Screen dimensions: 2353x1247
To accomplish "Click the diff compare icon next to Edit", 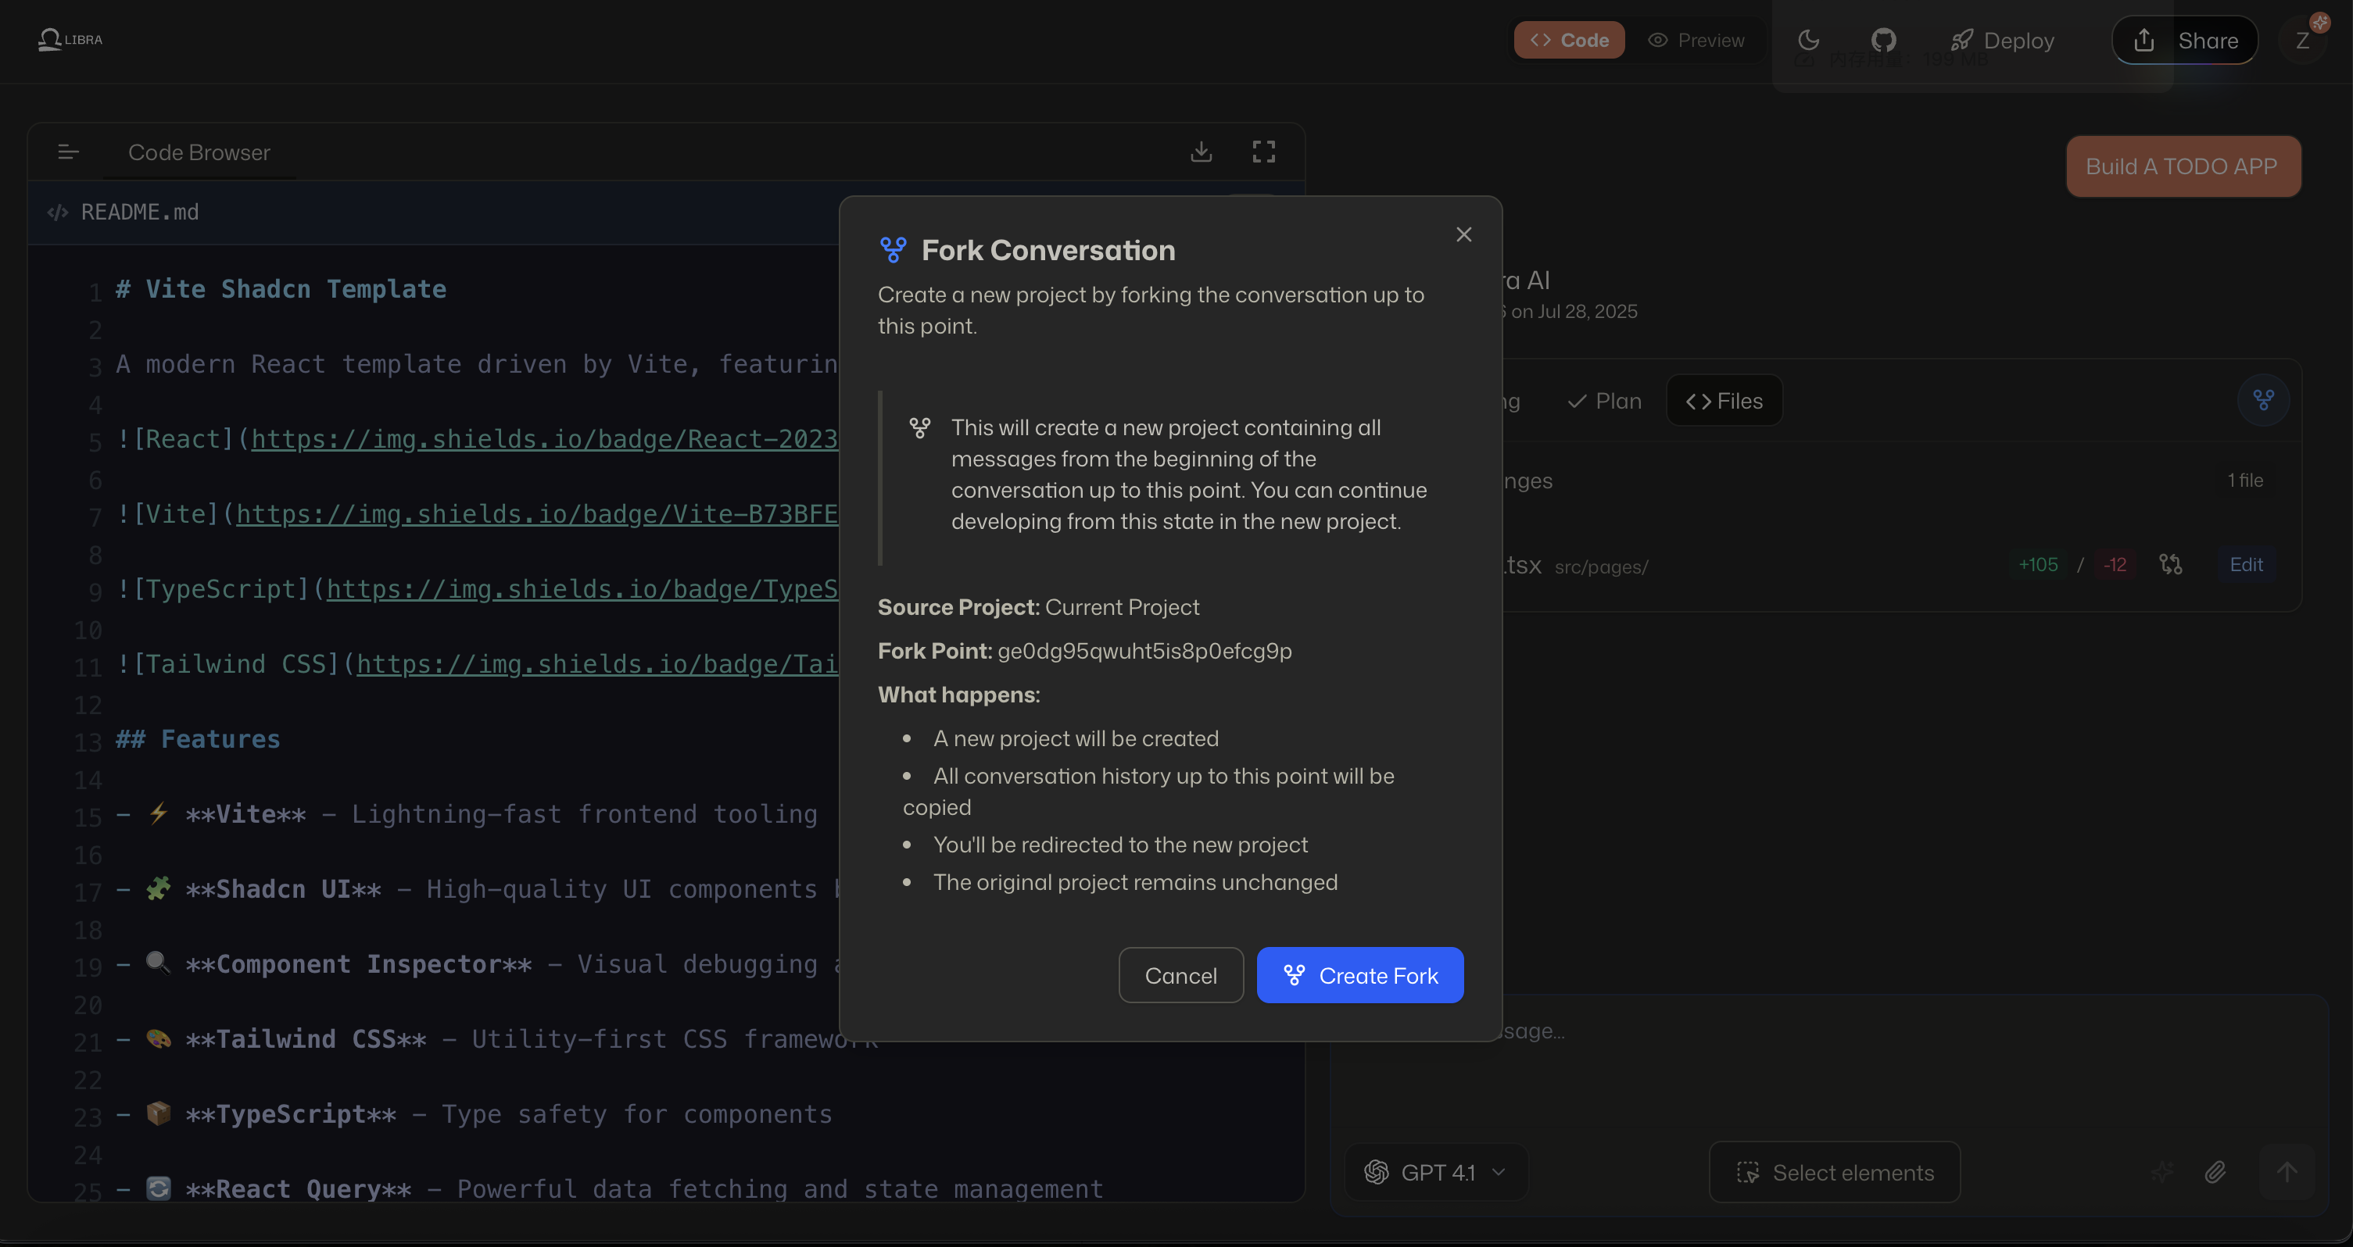I will [2171, 564].
